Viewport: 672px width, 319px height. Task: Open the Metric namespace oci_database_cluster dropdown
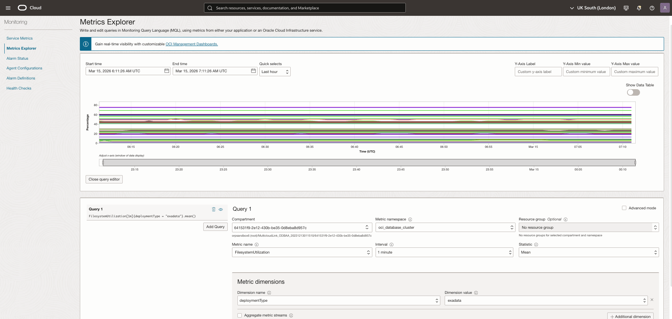pos(445,227)
